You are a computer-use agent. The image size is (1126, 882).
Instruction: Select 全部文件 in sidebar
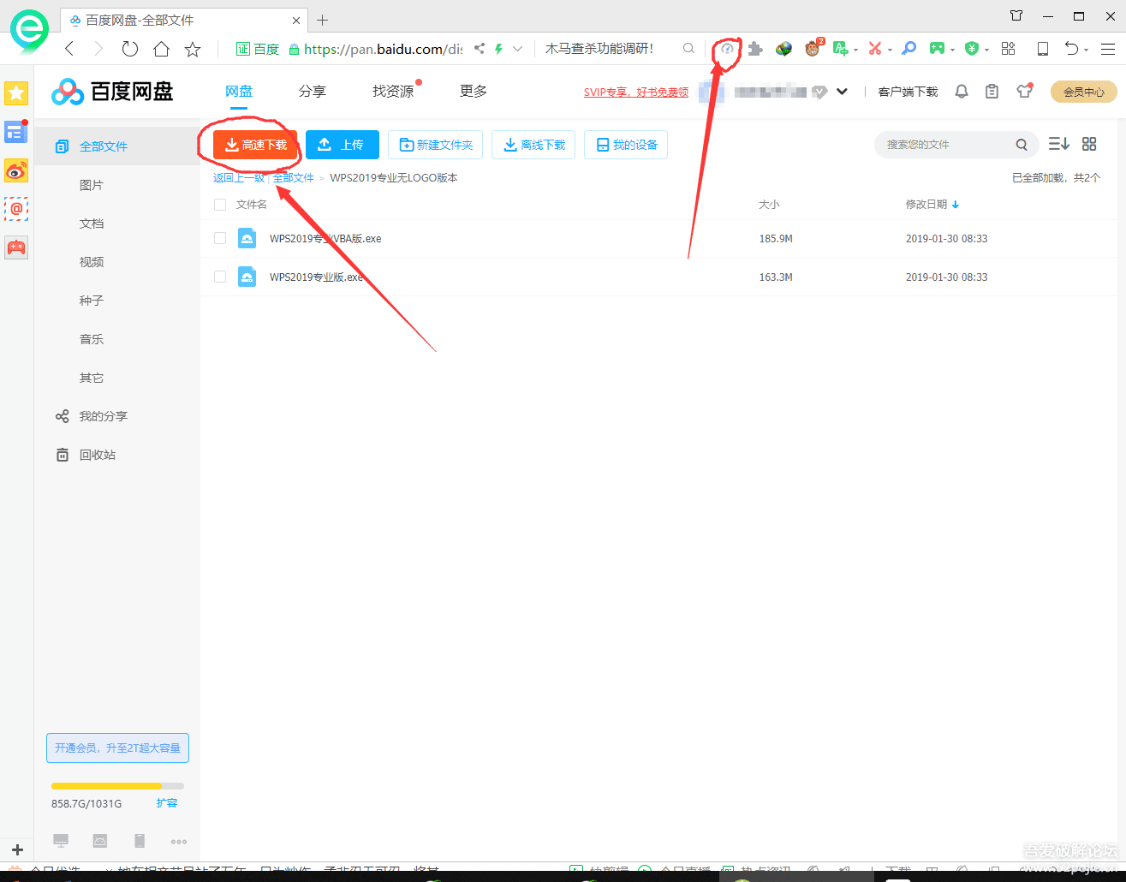point(116,146)
